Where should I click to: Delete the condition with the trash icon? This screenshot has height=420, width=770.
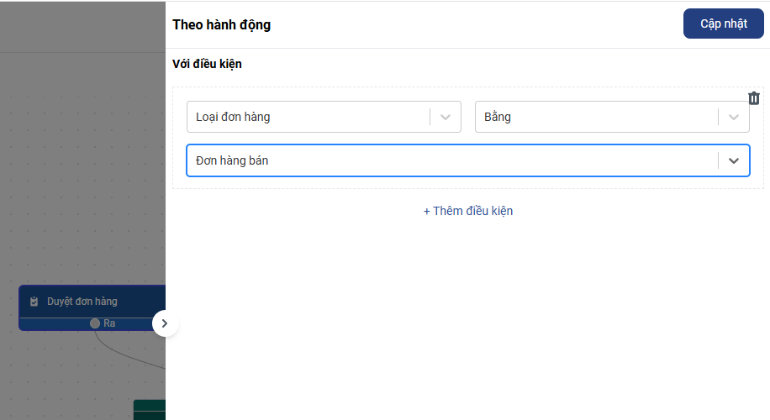pos(754,98)
